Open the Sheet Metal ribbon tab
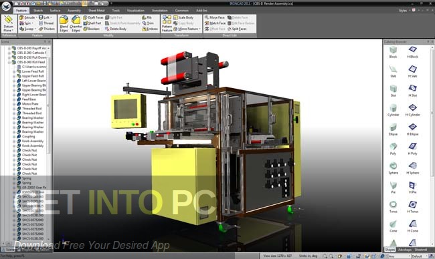Image resolution: width=435 pixels, height=259 pixels. pos(96,11)
